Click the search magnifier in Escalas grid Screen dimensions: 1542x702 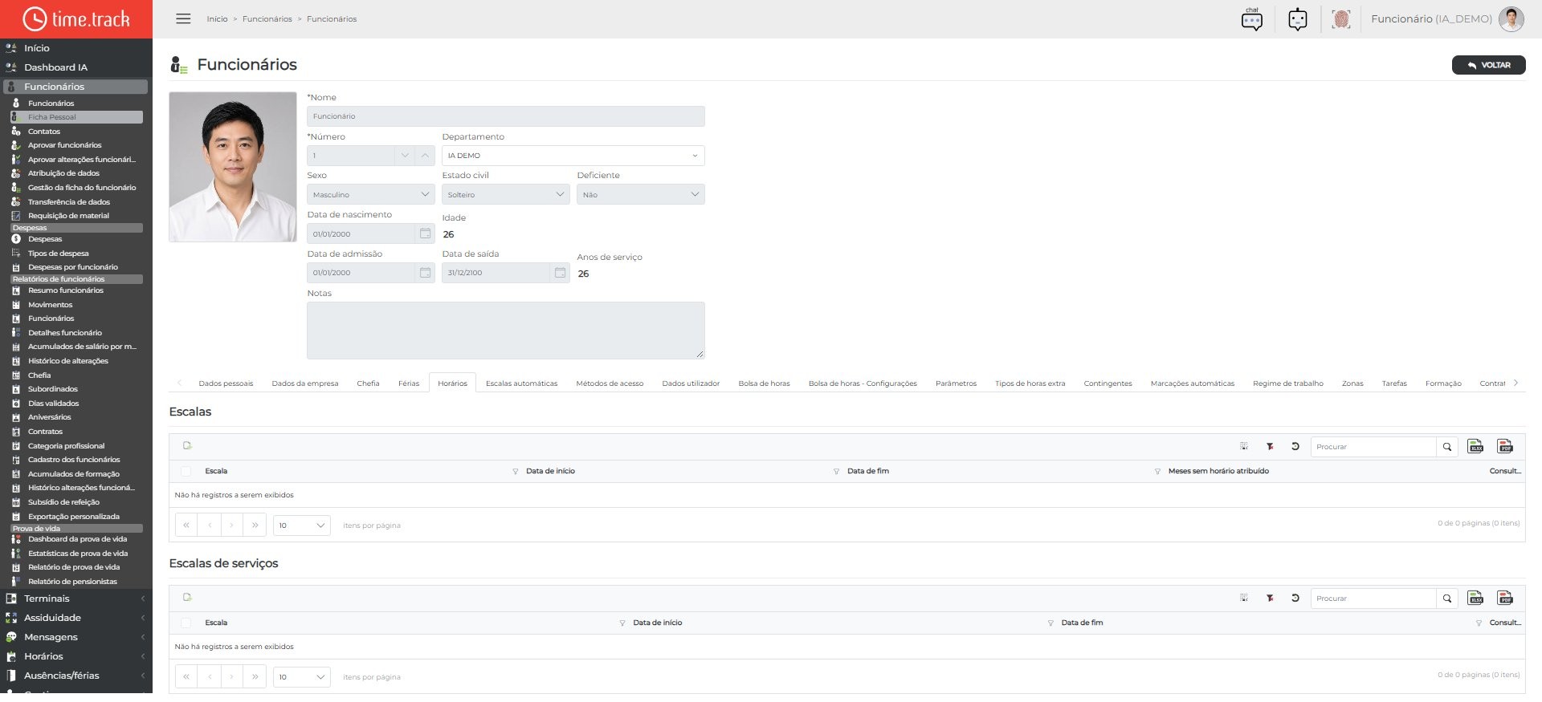pos(1447,447)
